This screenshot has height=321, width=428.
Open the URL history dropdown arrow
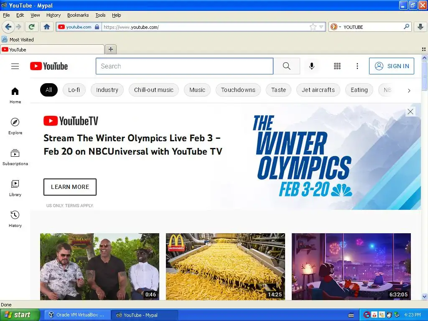pyautogui.click(x=321, y=27)
